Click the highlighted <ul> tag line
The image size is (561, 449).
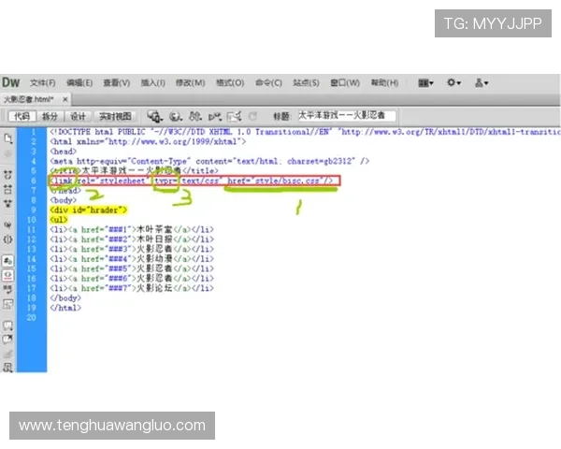pyautogui.click(x=59, y=220)
